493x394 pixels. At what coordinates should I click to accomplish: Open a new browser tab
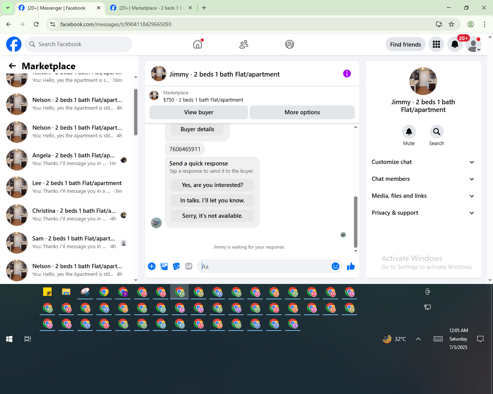point(204,8)
